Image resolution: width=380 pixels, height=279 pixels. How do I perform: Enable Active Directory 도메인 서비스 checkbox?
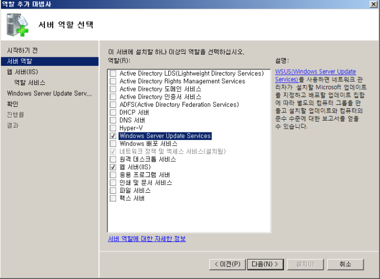tap(113, 89)
